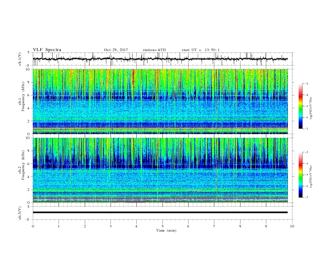Click time-axis tick label "9"

(266, 226)
